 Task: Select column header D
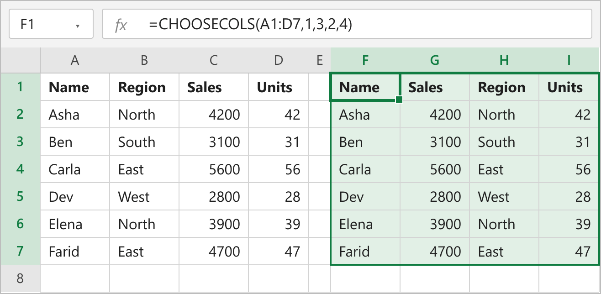(279, 60)
